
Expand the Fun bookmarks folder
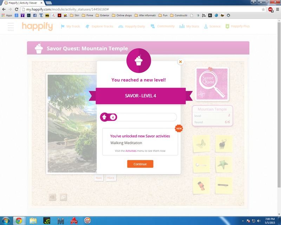pos(163,15)
